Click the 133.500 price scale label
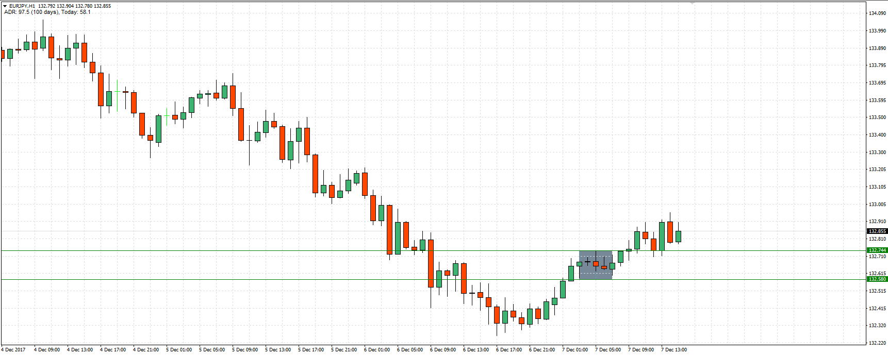Image resolution: width=888 pixels, height=355 pixels. coord(877,117)
